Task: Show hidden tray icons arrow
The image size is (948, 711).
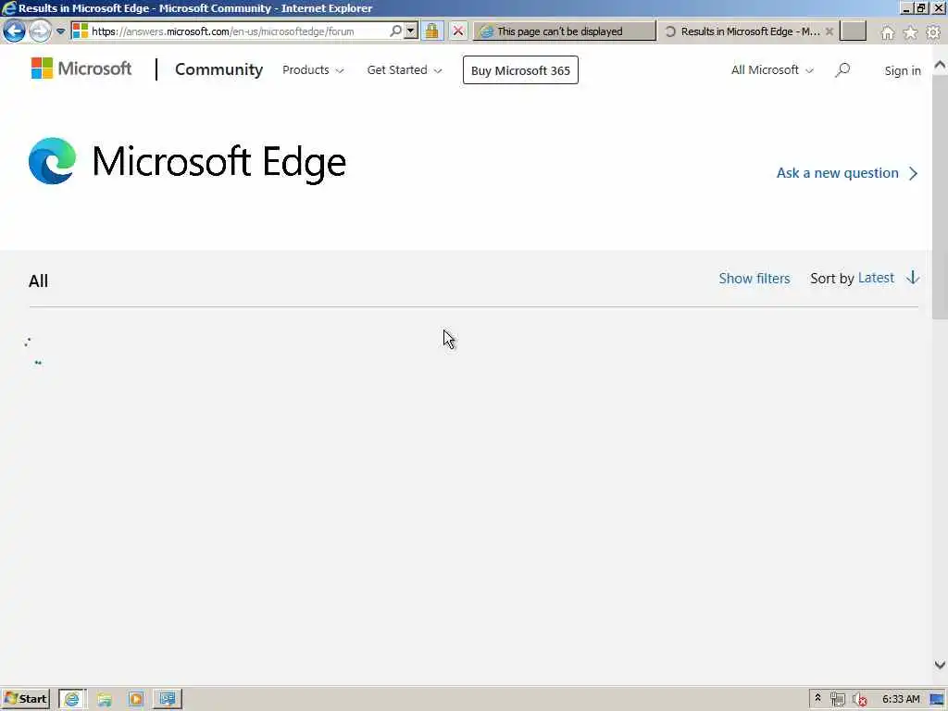Action: tap(817, 698)
